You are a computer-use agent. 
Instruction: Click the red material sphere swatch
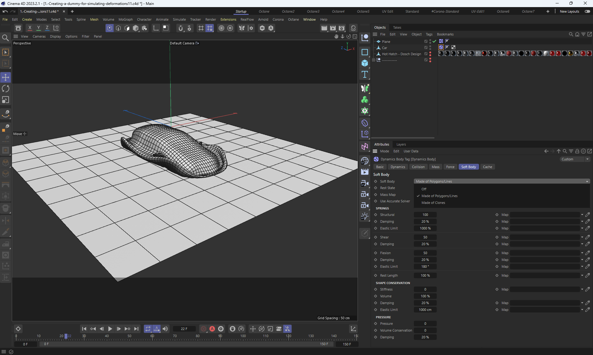click(484, 54)
